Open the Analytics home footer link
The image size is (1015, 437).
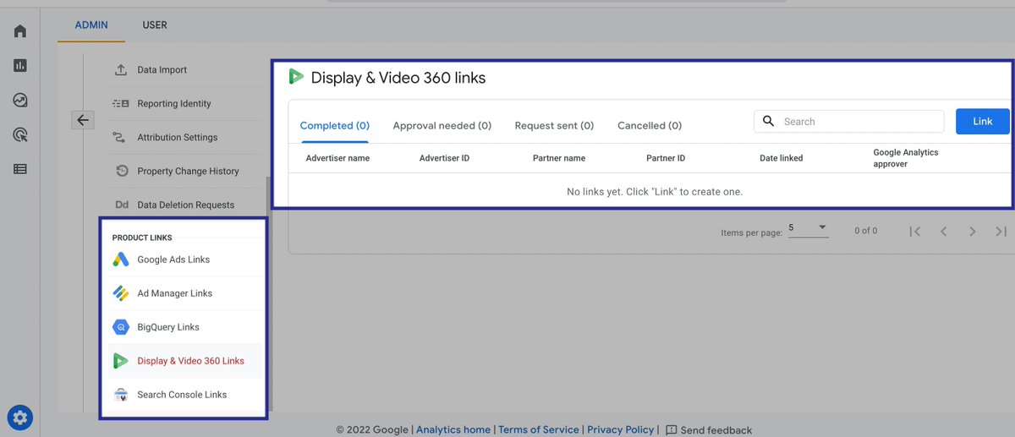tap(453, 429)
